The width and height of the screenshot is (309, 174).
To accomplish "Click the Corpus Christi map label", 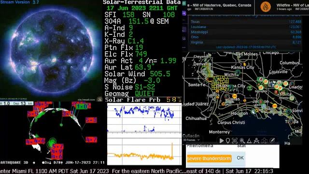I will pyautogui.click(x=231, y=122).
